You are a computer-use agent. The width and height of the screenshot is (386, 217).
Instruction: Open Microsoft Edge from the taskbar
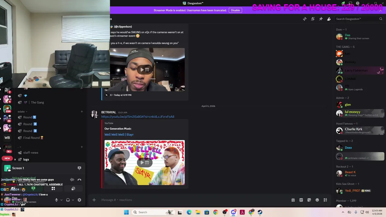pos(189,212)
